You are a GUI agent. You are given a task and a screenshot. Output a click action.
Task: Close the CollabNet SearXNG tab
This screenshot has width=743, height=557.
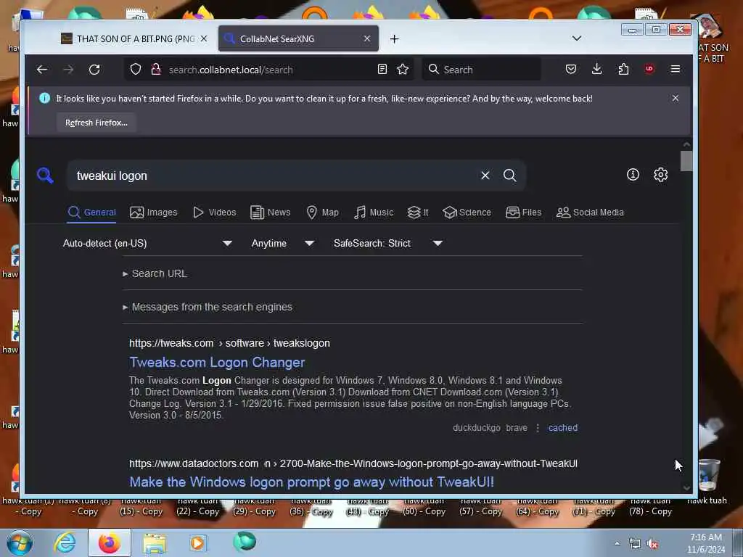(x=366, y=39)
